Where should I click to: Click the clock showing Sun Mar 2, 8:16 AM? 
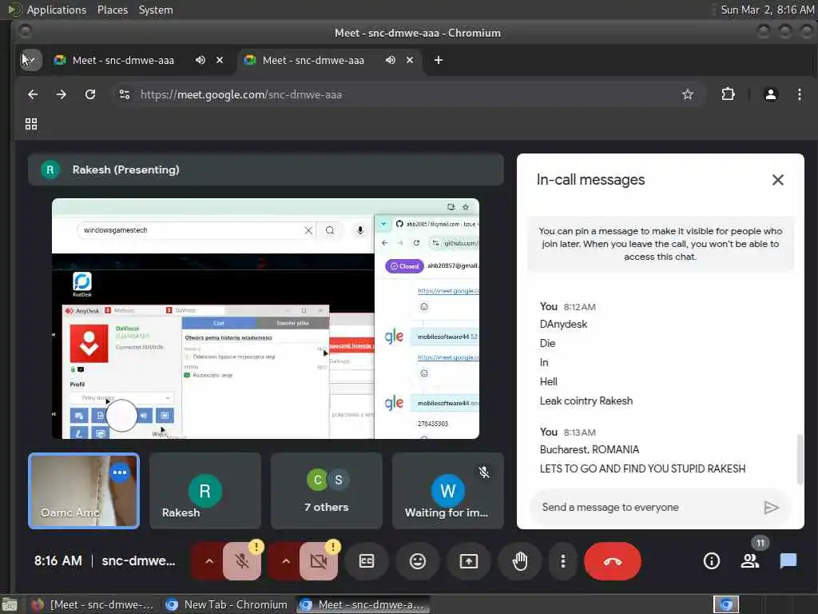coord(767,10)
